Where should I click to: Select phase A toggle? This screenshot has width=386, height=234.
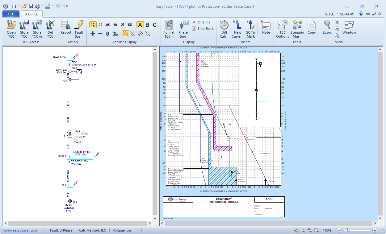point(140,25)
